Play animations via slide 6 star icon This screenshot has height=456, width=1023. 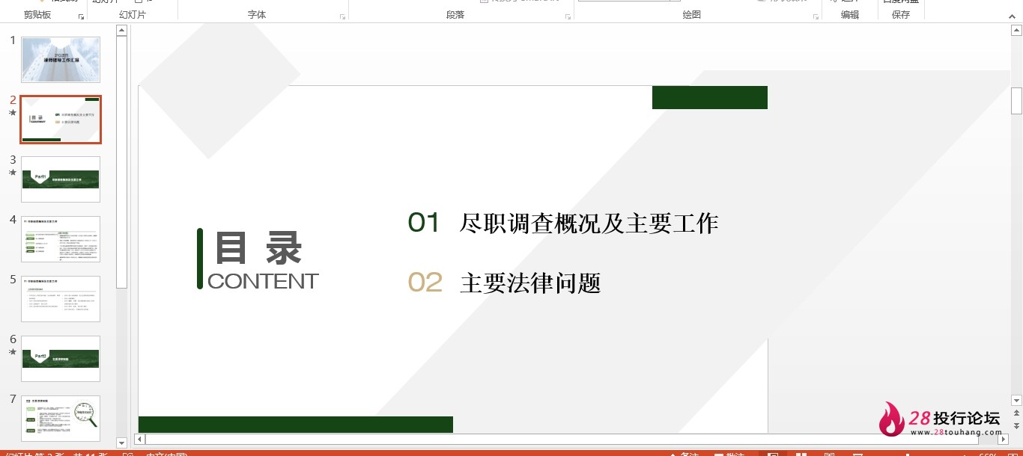(12, 352)
